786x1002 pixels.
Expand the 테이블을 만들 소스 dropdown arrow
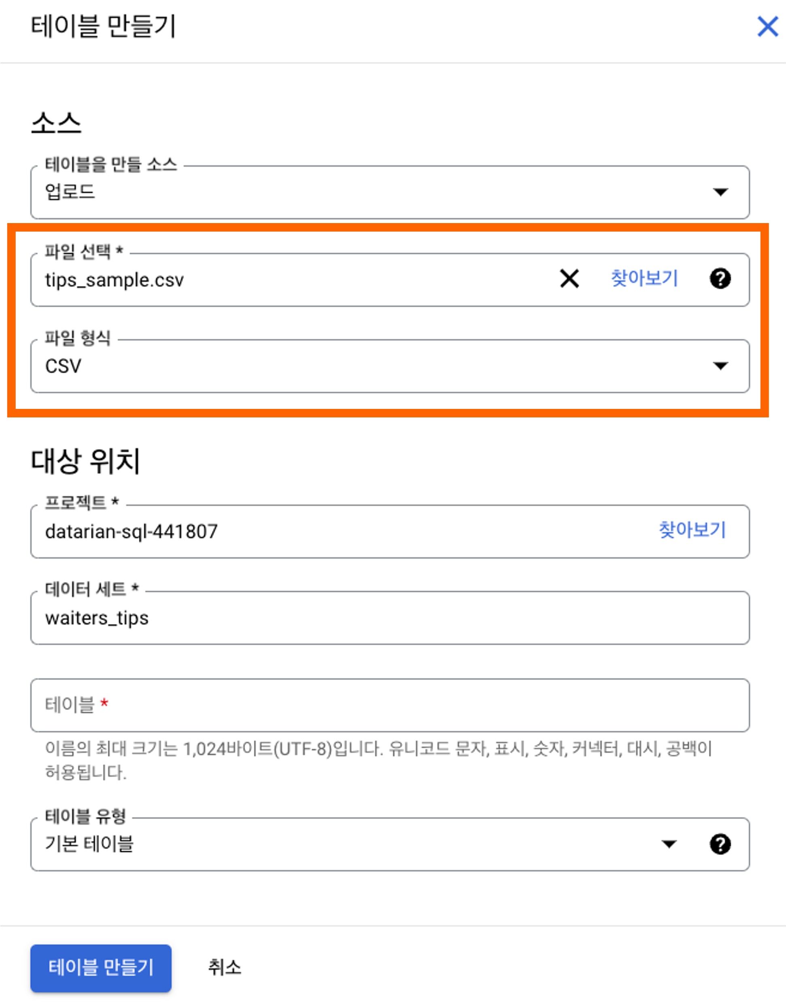point(720,191)
